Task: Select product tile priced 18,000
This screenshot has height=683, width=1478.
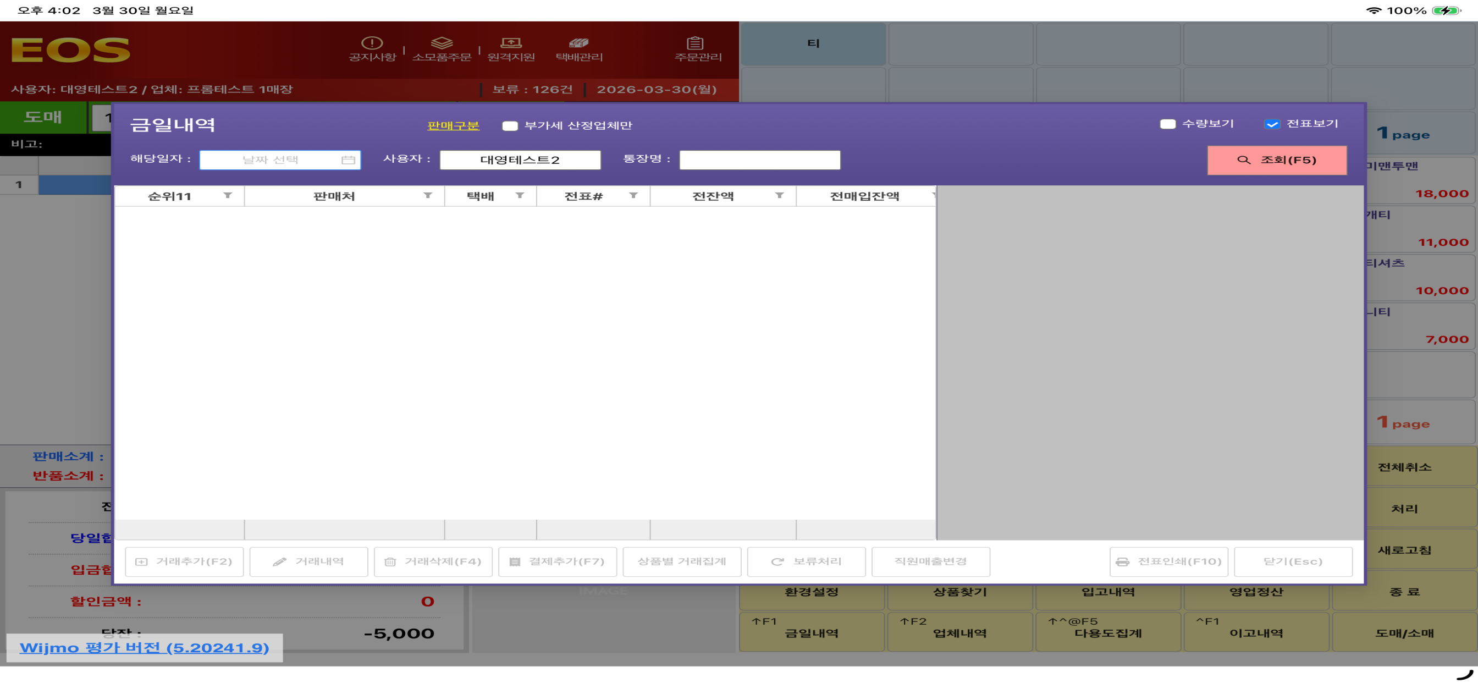Action: tap(1421, 180)
